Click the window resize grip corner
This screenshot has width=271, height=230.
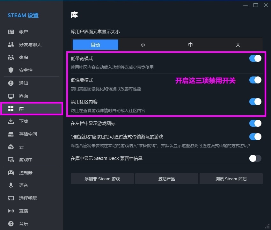coord(267,226)
